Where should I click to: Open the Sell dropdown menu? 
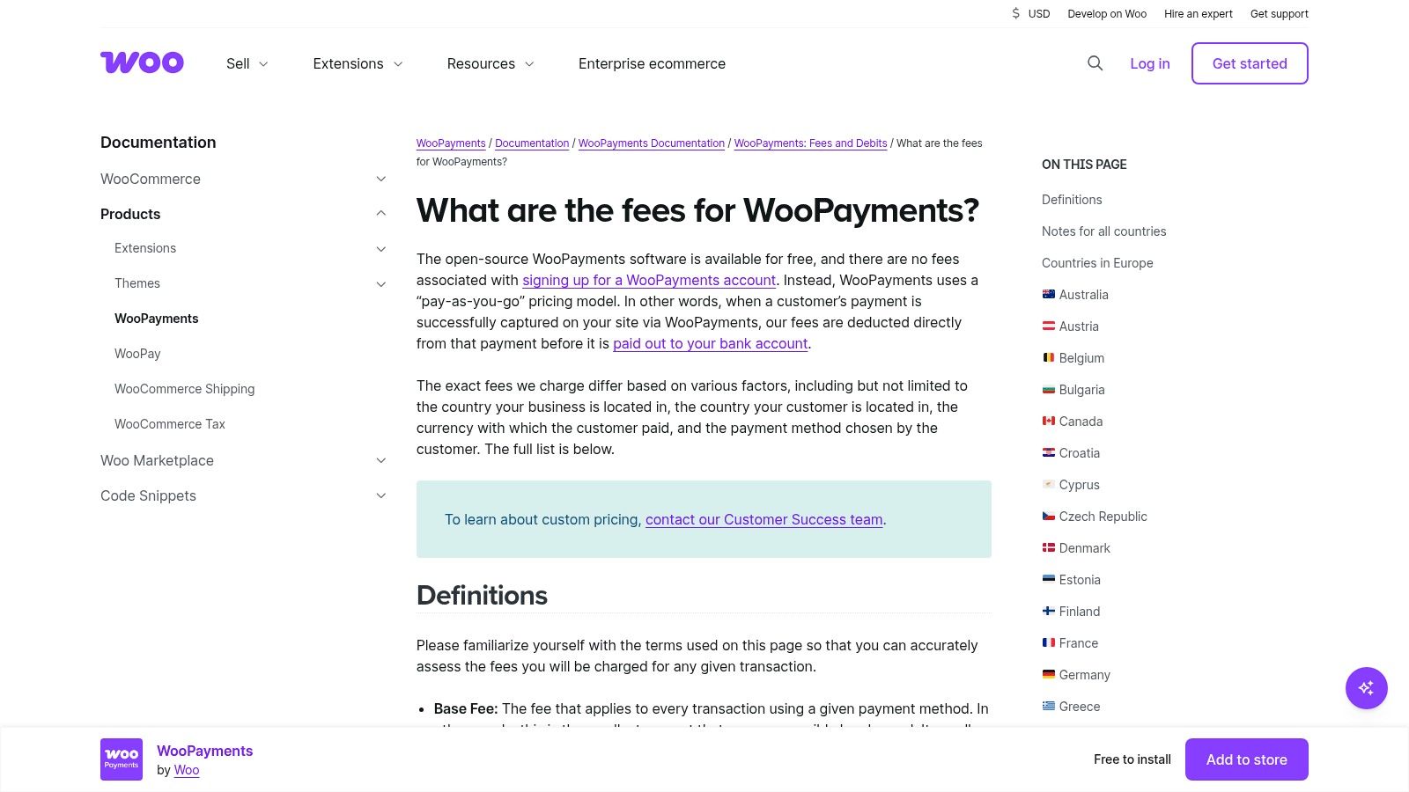247,63
